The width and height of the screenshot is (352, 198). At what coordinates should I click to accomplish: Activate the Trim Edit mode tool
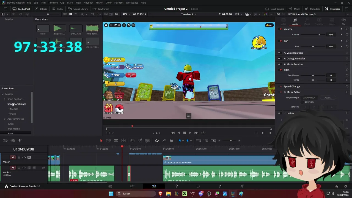click(x=109, y=141)
